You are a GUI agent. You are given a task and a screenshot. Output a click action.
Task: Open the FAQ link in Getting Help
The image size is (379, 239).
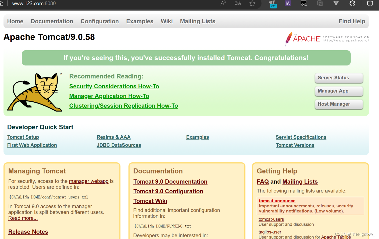[263, 182]
